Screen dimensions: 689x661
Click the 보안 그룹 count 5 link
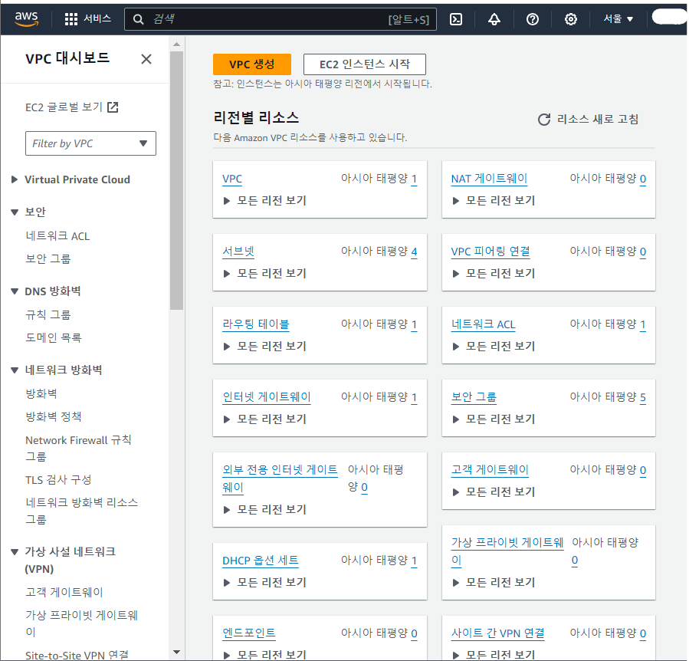[x=643, y=397]
